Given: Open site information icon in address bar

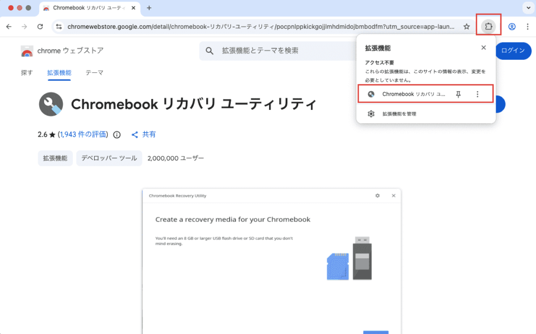Looking at the screenshot, I should (x=59, y=27).
